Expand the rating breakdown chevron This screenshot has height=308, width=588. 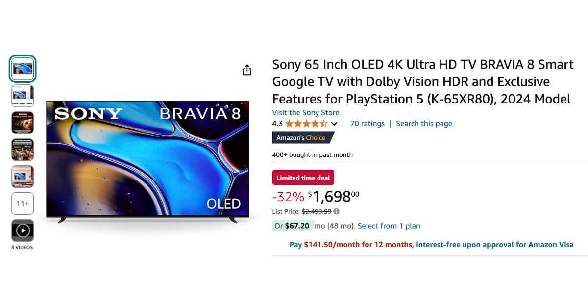[x=334, y=124]
